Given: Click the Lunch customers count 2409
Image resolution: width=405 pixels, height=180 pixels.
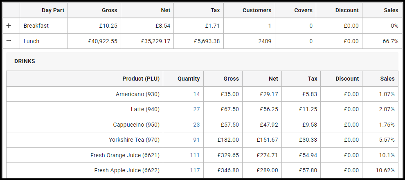Looking at the screenshot, I should (263, 41).
